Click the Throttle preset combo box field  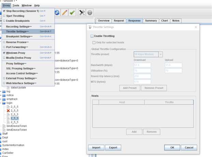tap(146, 54)
